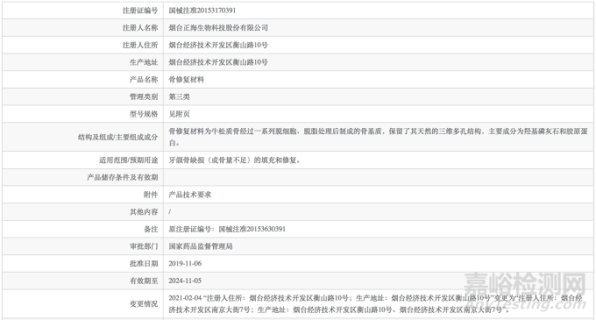Click the 生产地址 label
Image resolution: width=596 pixels, height=320 pixels.
tap(144, 62)
